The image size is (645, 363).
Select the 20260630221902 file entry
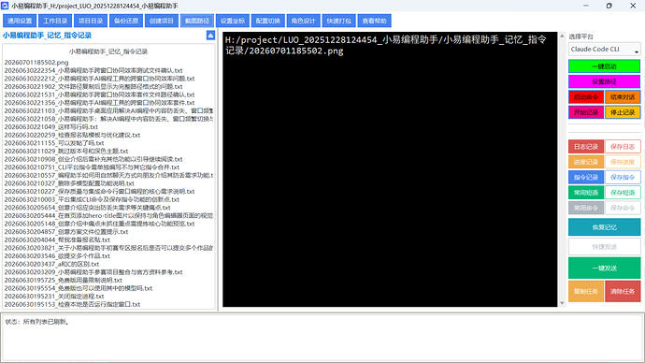click(93, 86)
